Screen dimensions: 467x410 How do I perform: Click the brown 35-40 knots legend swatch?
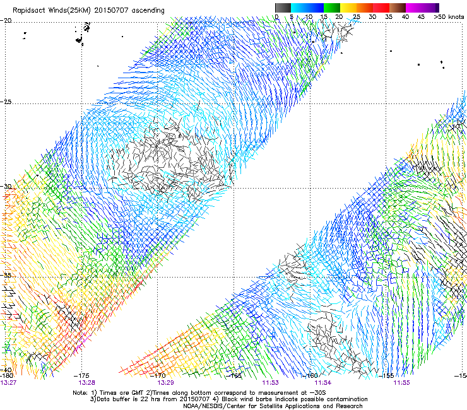coord(398,8)
